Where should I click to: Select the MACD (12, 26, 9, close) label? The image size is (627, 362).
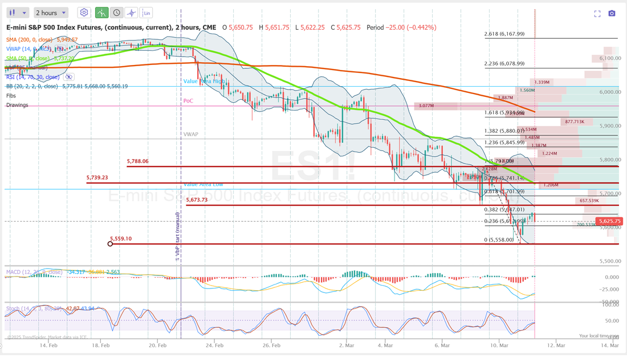[x=34, y=272]
